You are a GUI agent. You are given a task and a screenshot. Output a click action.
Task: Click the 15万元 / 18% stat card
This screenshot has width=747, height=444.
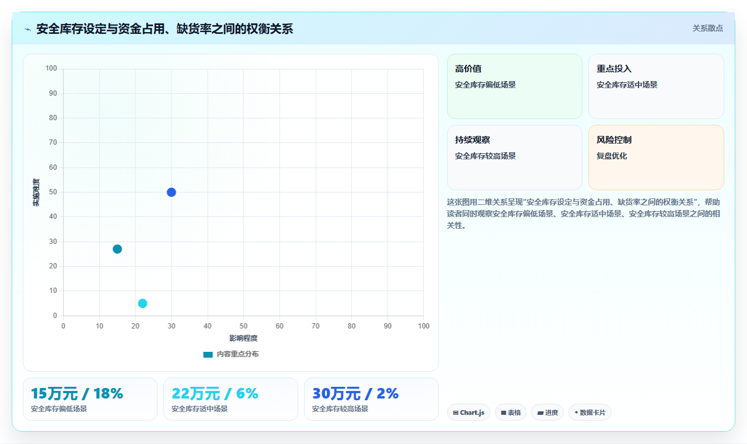(x=90, y=399)
